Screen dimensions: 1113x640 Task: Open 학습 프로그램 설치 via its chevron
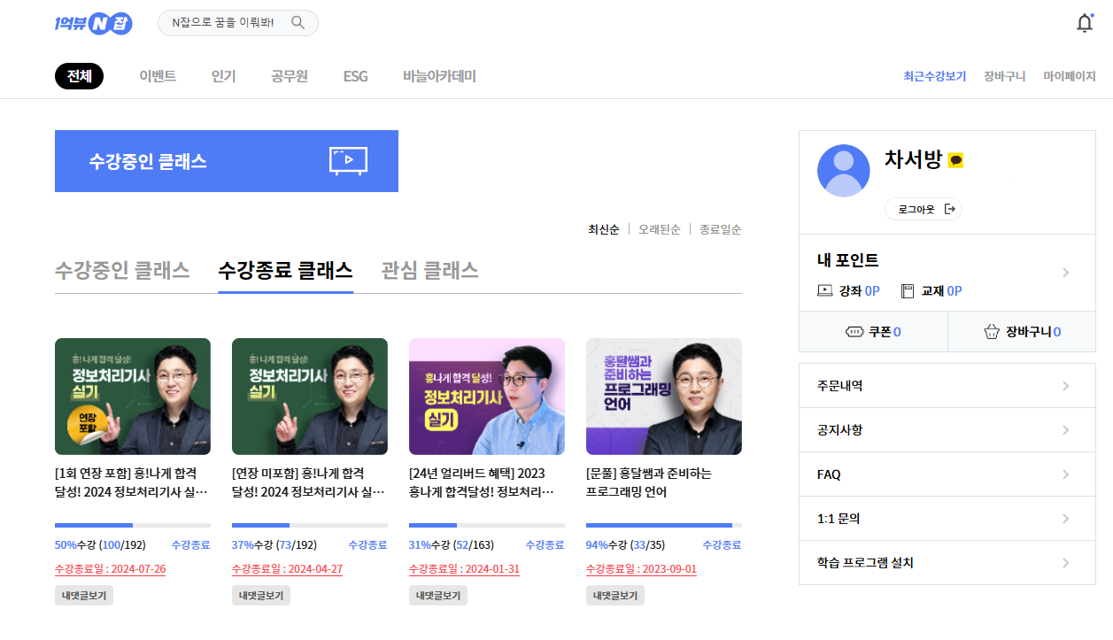tap(1065, 563)
